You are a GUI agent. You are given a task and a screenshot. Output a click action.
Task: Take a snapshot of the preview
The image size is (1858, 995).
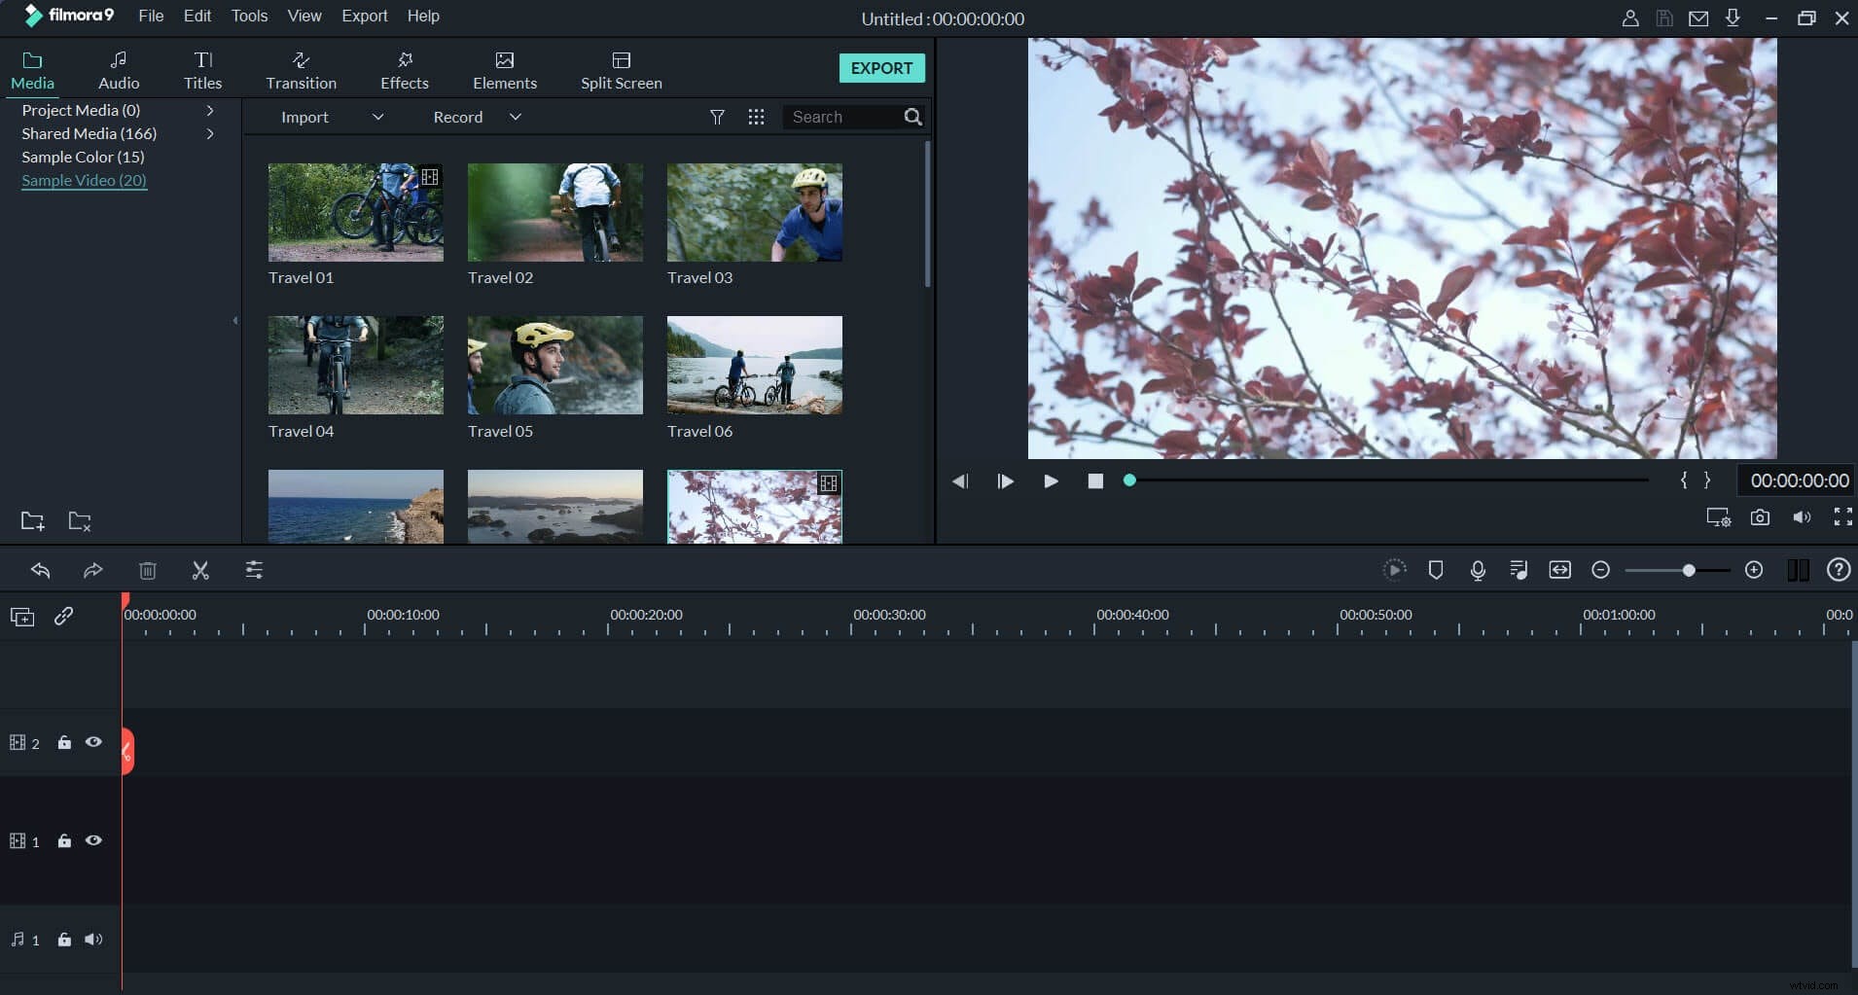(x=1759, y=517)
